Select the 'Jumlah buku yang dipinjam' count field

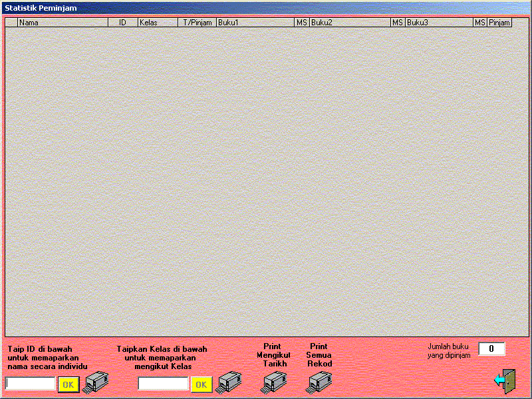tap(491, 349)
